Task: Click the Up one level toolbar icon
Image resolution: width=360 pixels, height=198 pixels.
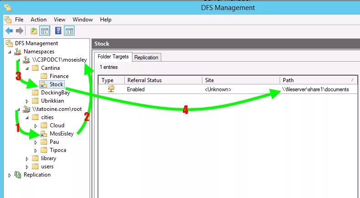Action: click(x=34, y=31)
